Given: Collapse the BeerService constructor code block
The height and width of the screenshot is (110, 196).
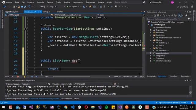Looking at the screenshot, I should [x=25, y=29].
